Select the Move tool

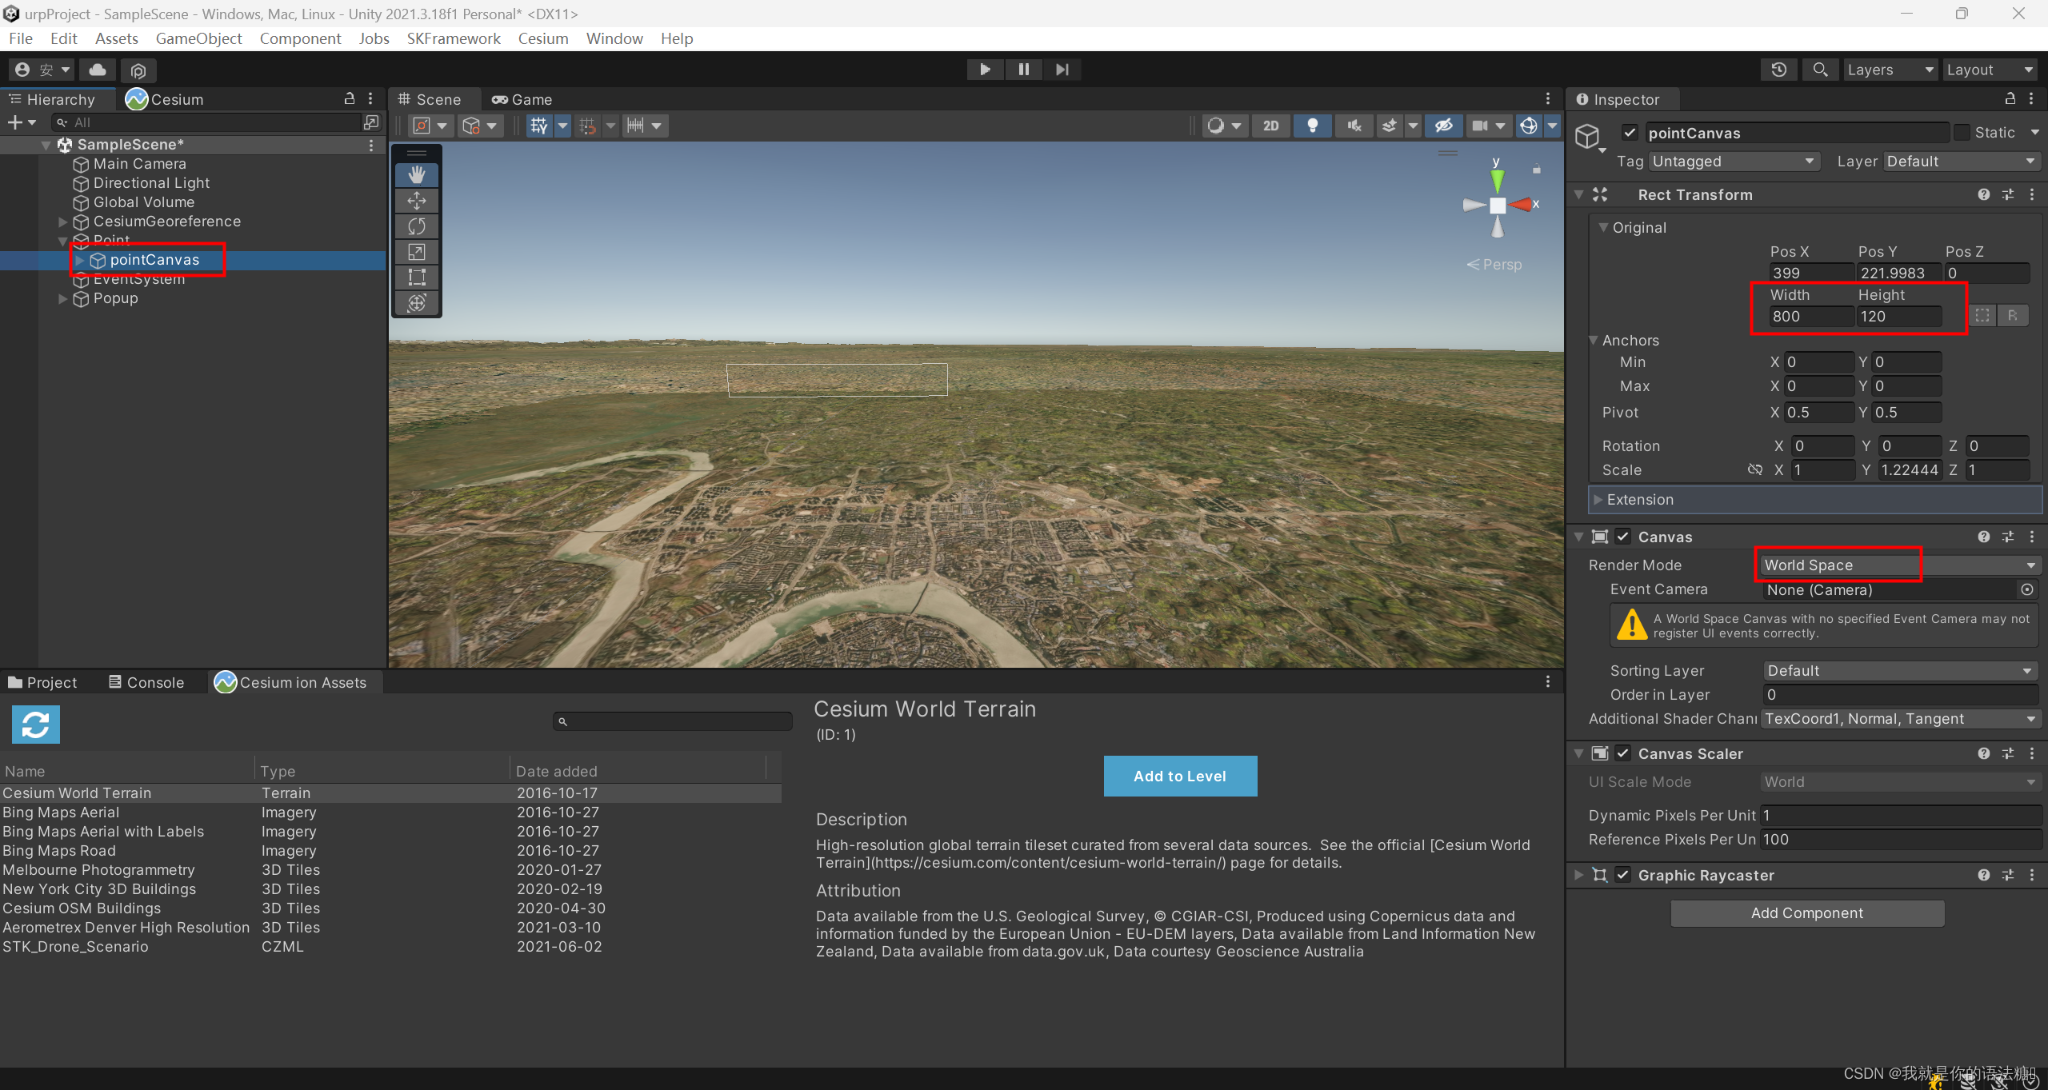(x=416, y=201)
